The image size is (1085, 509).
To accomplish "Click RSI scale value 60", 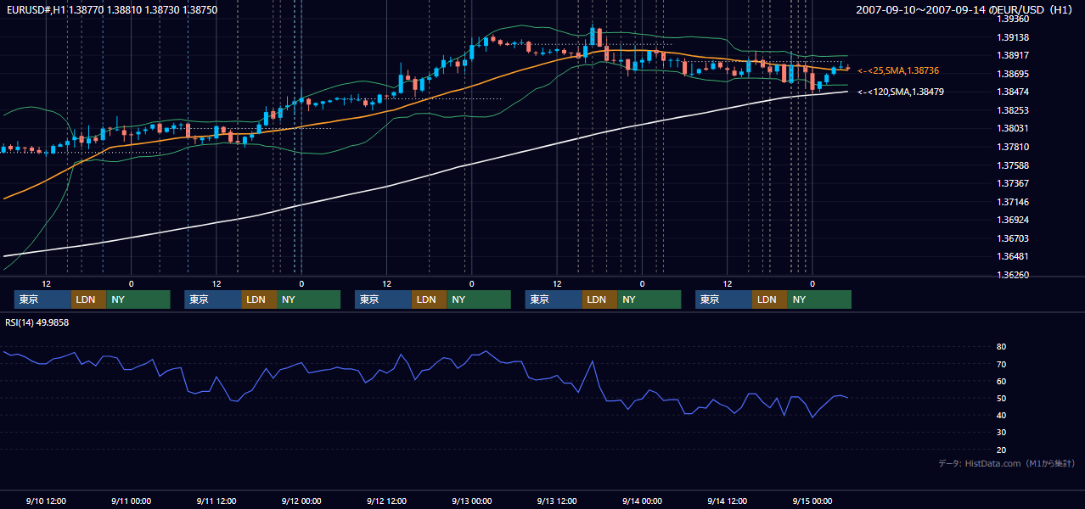I will 1001,381.
